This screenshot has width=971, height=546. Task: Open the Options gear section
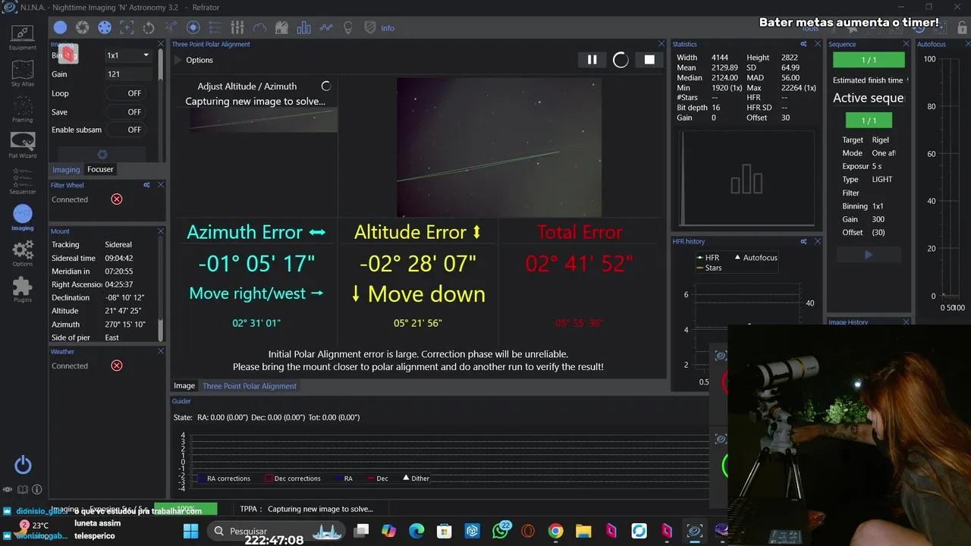click(x=23, y=253)
